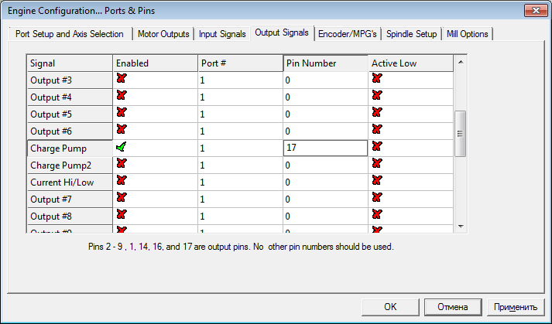Click the Charge Pump pin number field
The image size is (552, 324).
click(x=324, y=147)
